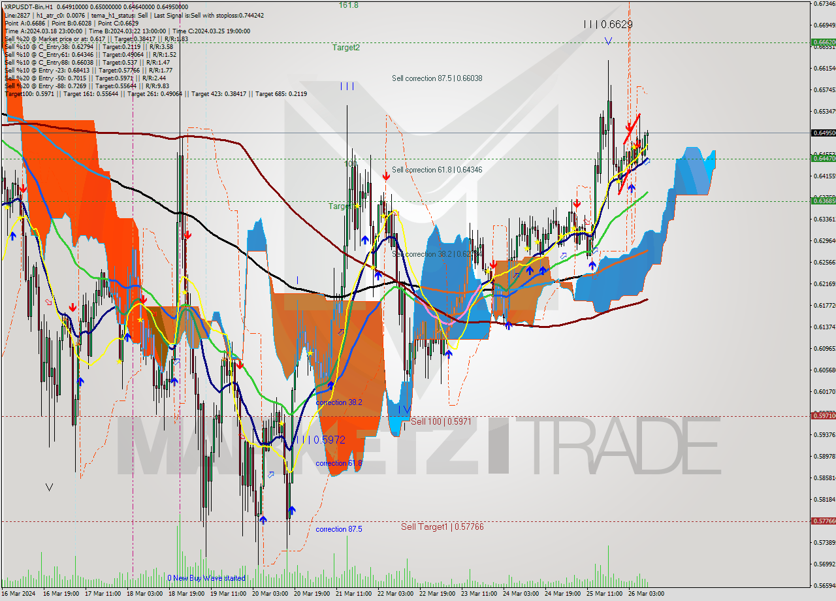The width and height of the screenshot is (836, 601).
Task: Click the '22 Mar 03:00' time axis label
Action: (396, 594)
